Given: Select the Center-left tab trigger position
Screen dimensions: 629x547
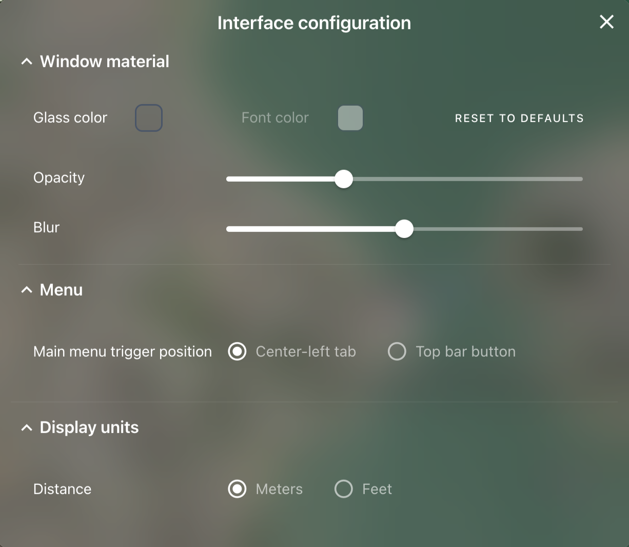Looking at the screenshot, I should coord(237,351).
